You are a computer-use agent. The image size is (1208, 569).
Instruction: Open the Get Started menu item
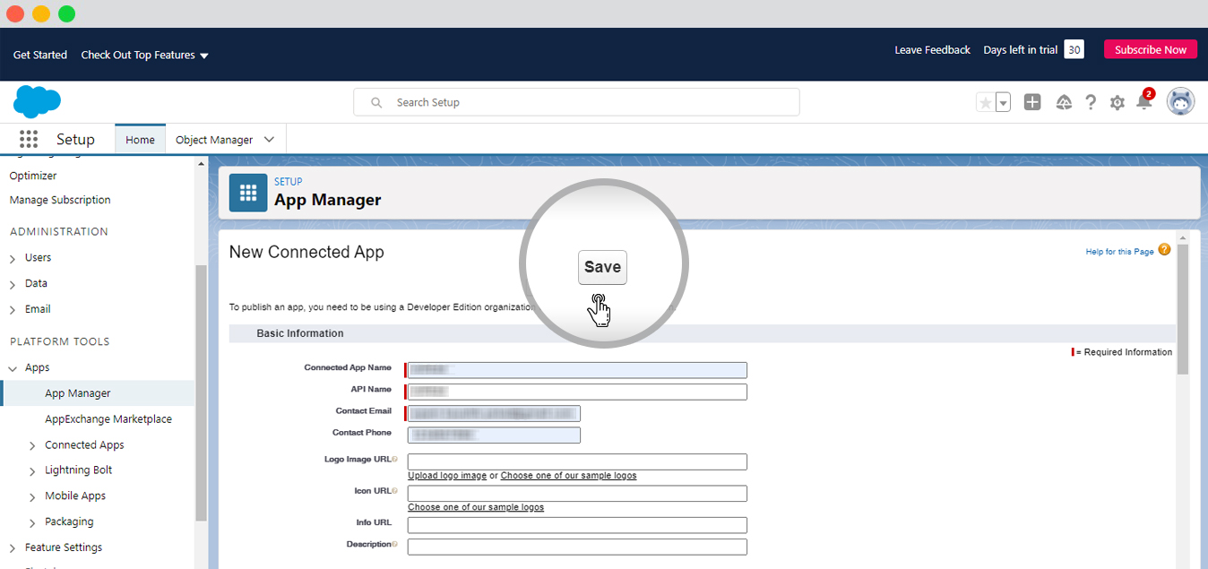[x=40, y=55]
